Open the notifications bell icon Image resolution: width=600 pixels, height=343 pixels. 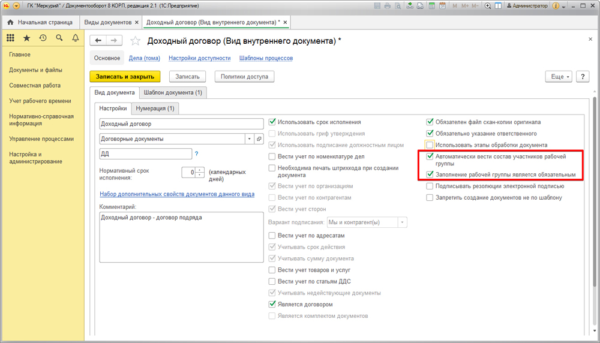[75, 38]
